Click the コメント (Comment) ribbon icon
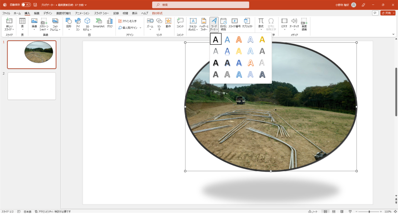Screen dimensions: 398x224 [x=180, y=23]
